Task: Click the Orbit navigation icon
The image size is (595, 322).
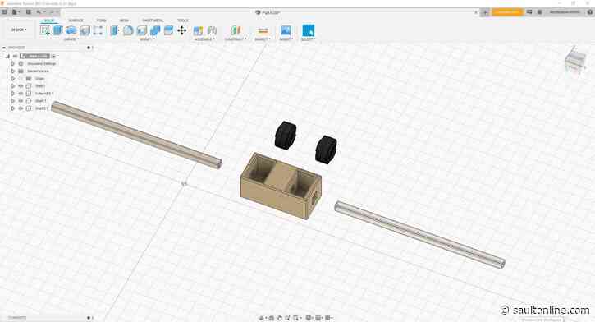Action: (x=262, y=318)
